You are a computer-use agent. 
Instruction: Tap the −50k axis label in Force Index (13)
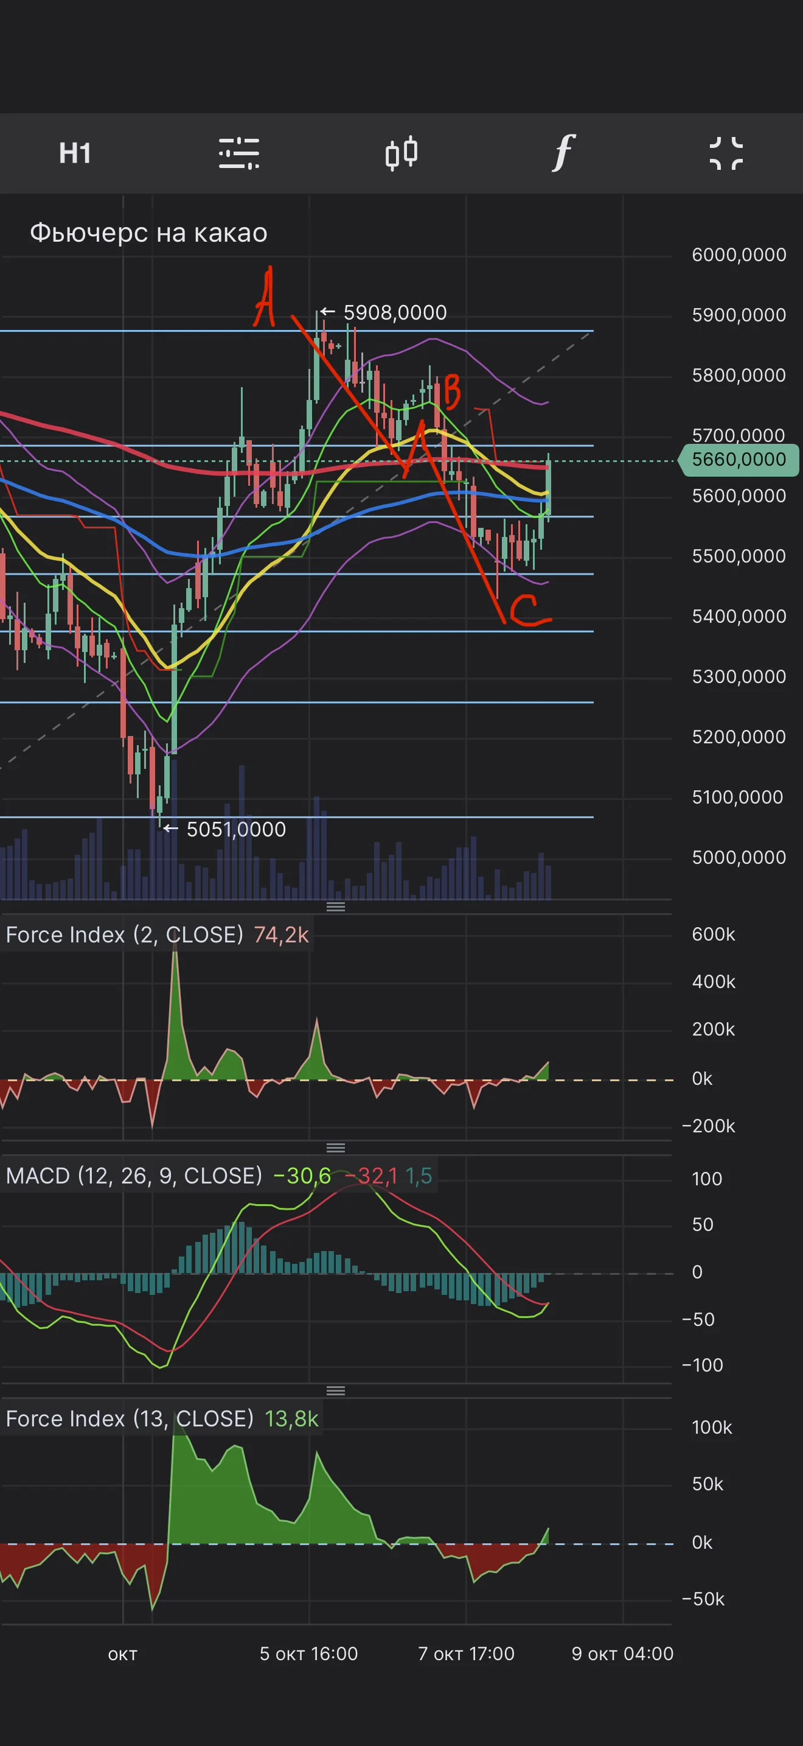pyautogui.click(x=703, y=1599)
